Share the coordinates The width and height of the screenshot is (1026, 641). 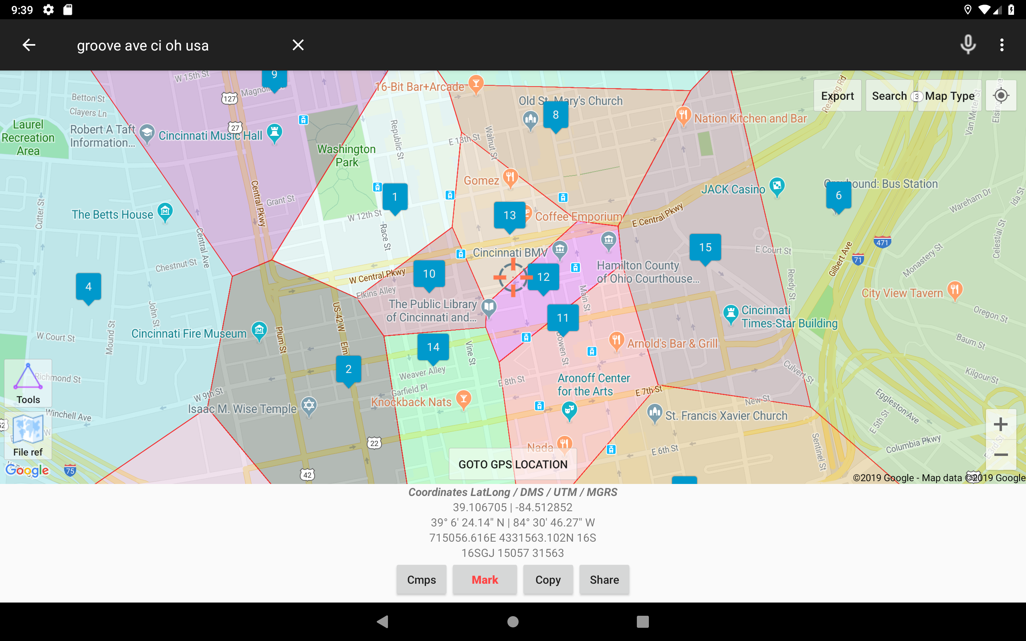604,580
